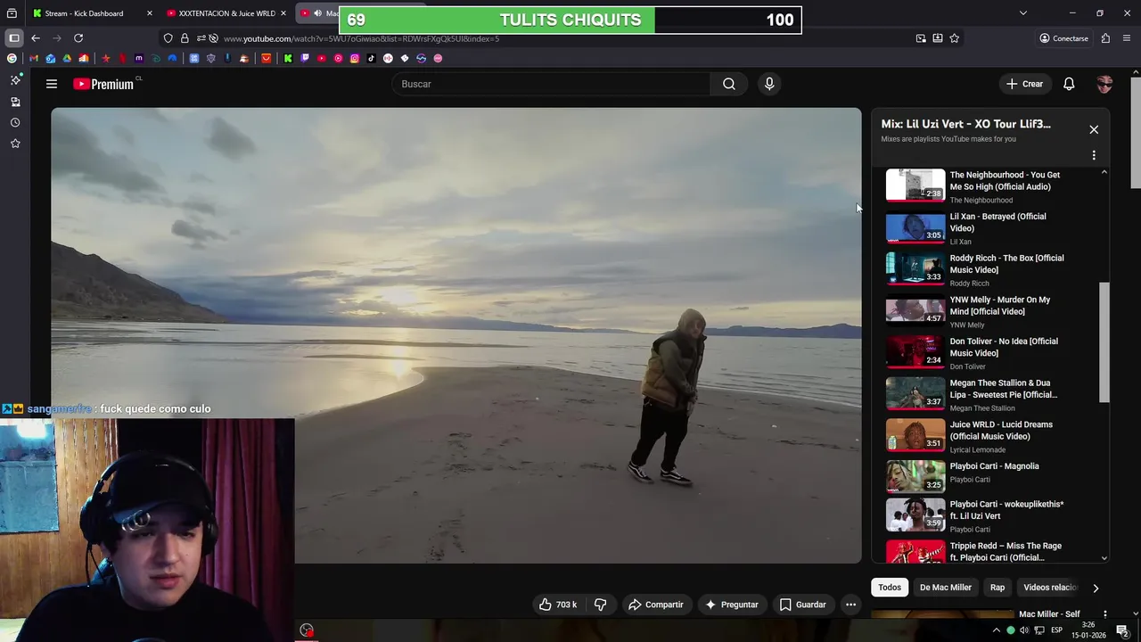Open the sidebar bookmarks star icon
Viewport: 1141px width, 642px height.
pyautogui.click(x=15, y=144)
